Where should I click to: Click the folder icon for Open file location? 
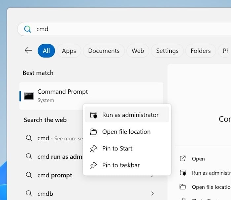tap(93, 132)
